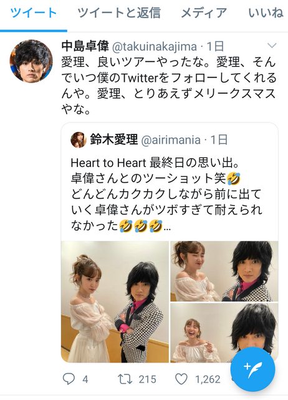Open the @takuinakajima handle link

[x=155, y=47]
